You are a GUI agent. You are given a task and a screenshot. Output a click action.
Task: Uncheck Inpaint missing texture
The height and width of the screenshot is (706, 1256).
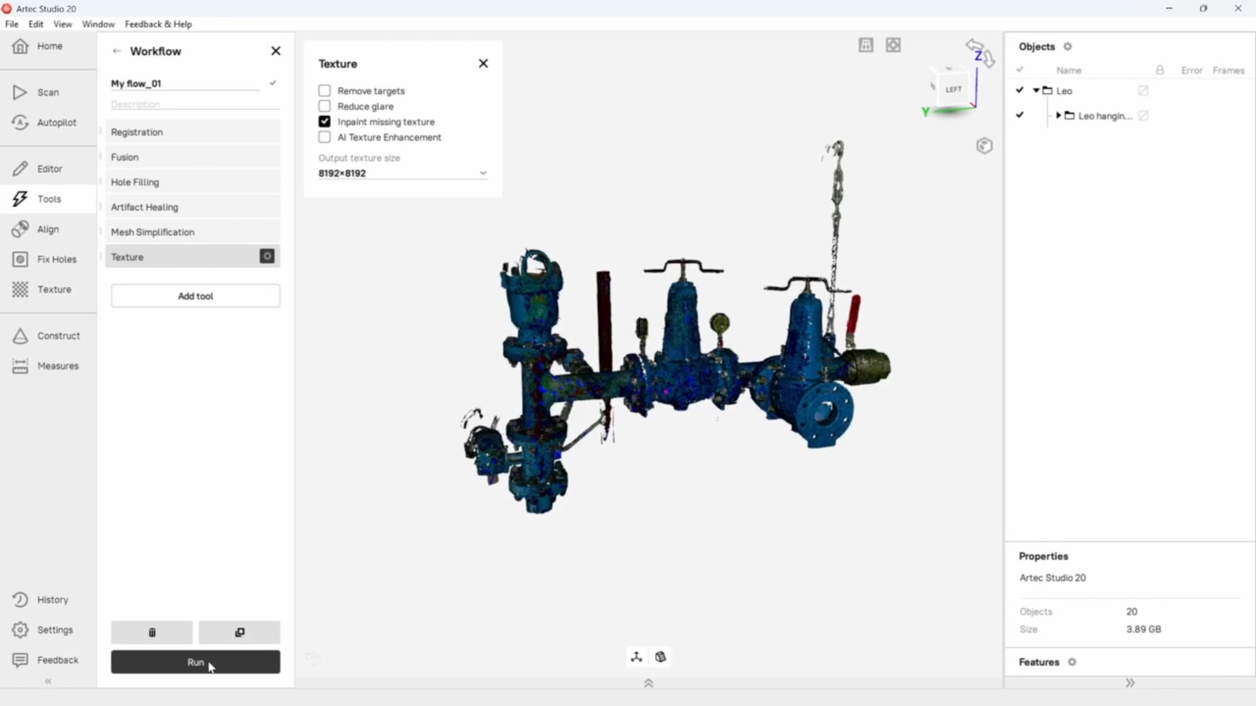point(324,122)
